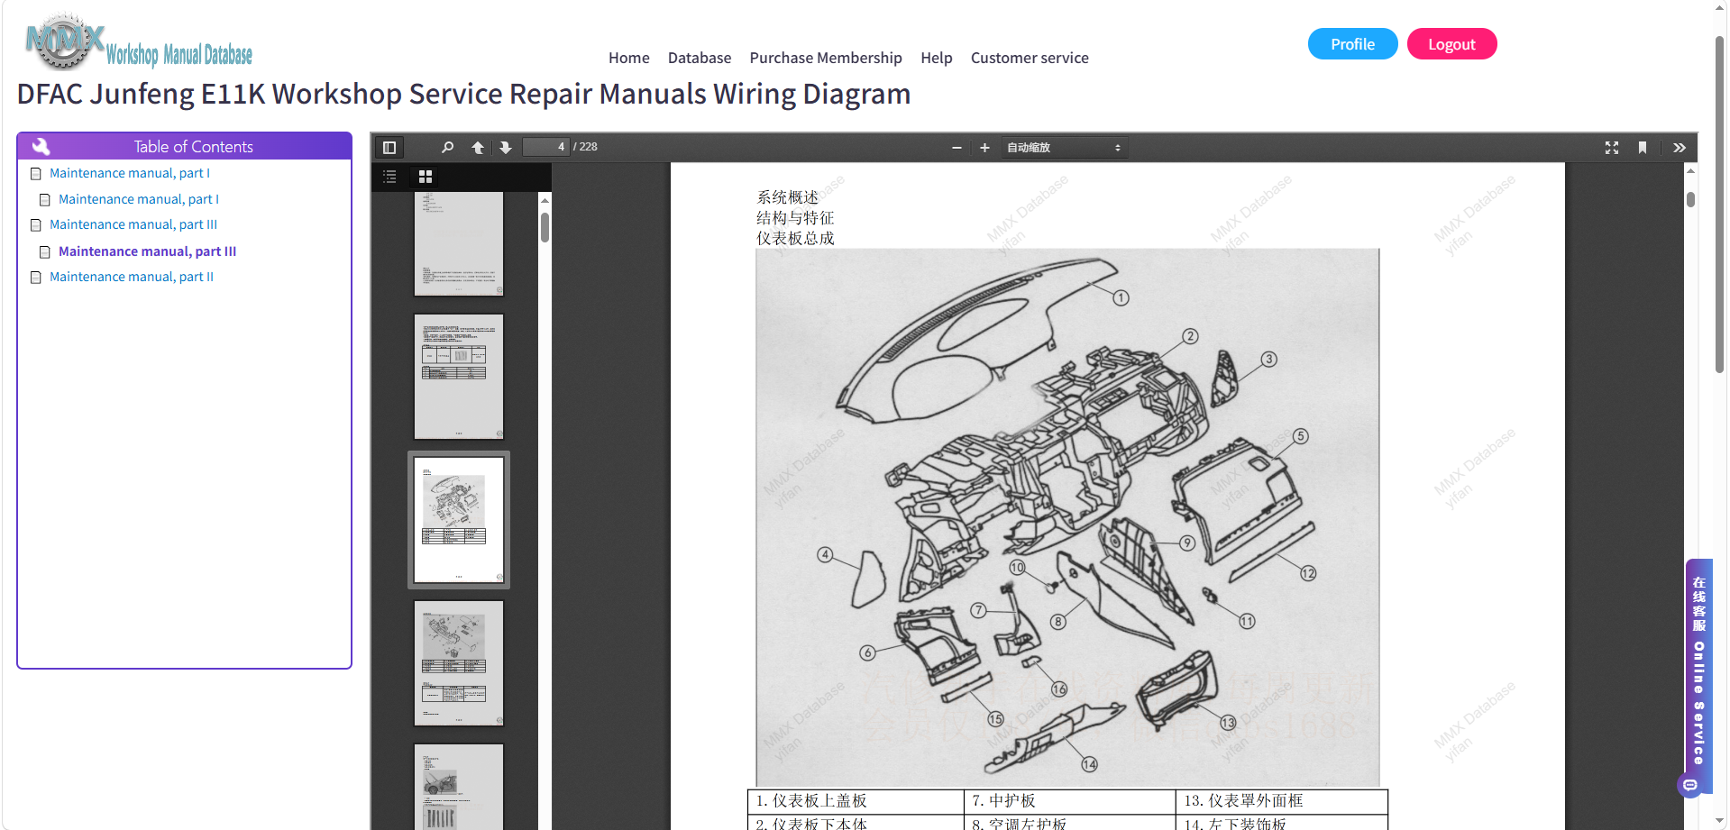Go to the previous PDF page
Viewport: 1730px width, 830px height.
(x=478, y=148)
